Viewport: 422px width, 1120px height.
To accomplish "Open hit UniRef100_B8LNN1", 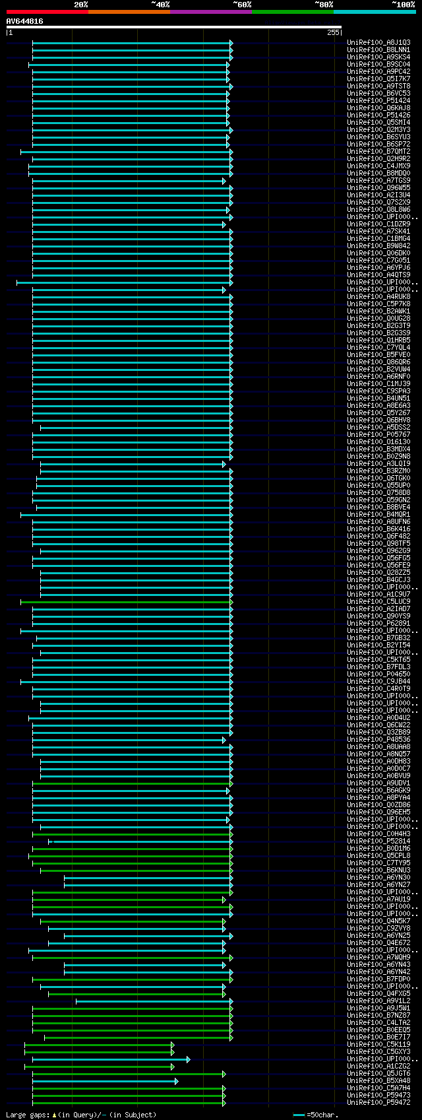I will (378, 50).
